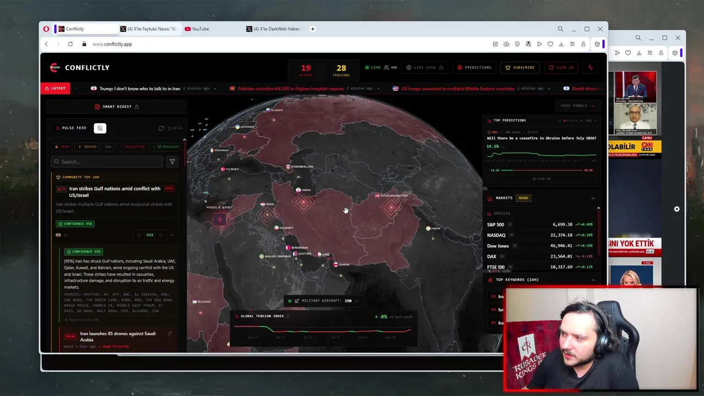
Task: Toggle the HIGH severity filter
Action: [62, 147]
